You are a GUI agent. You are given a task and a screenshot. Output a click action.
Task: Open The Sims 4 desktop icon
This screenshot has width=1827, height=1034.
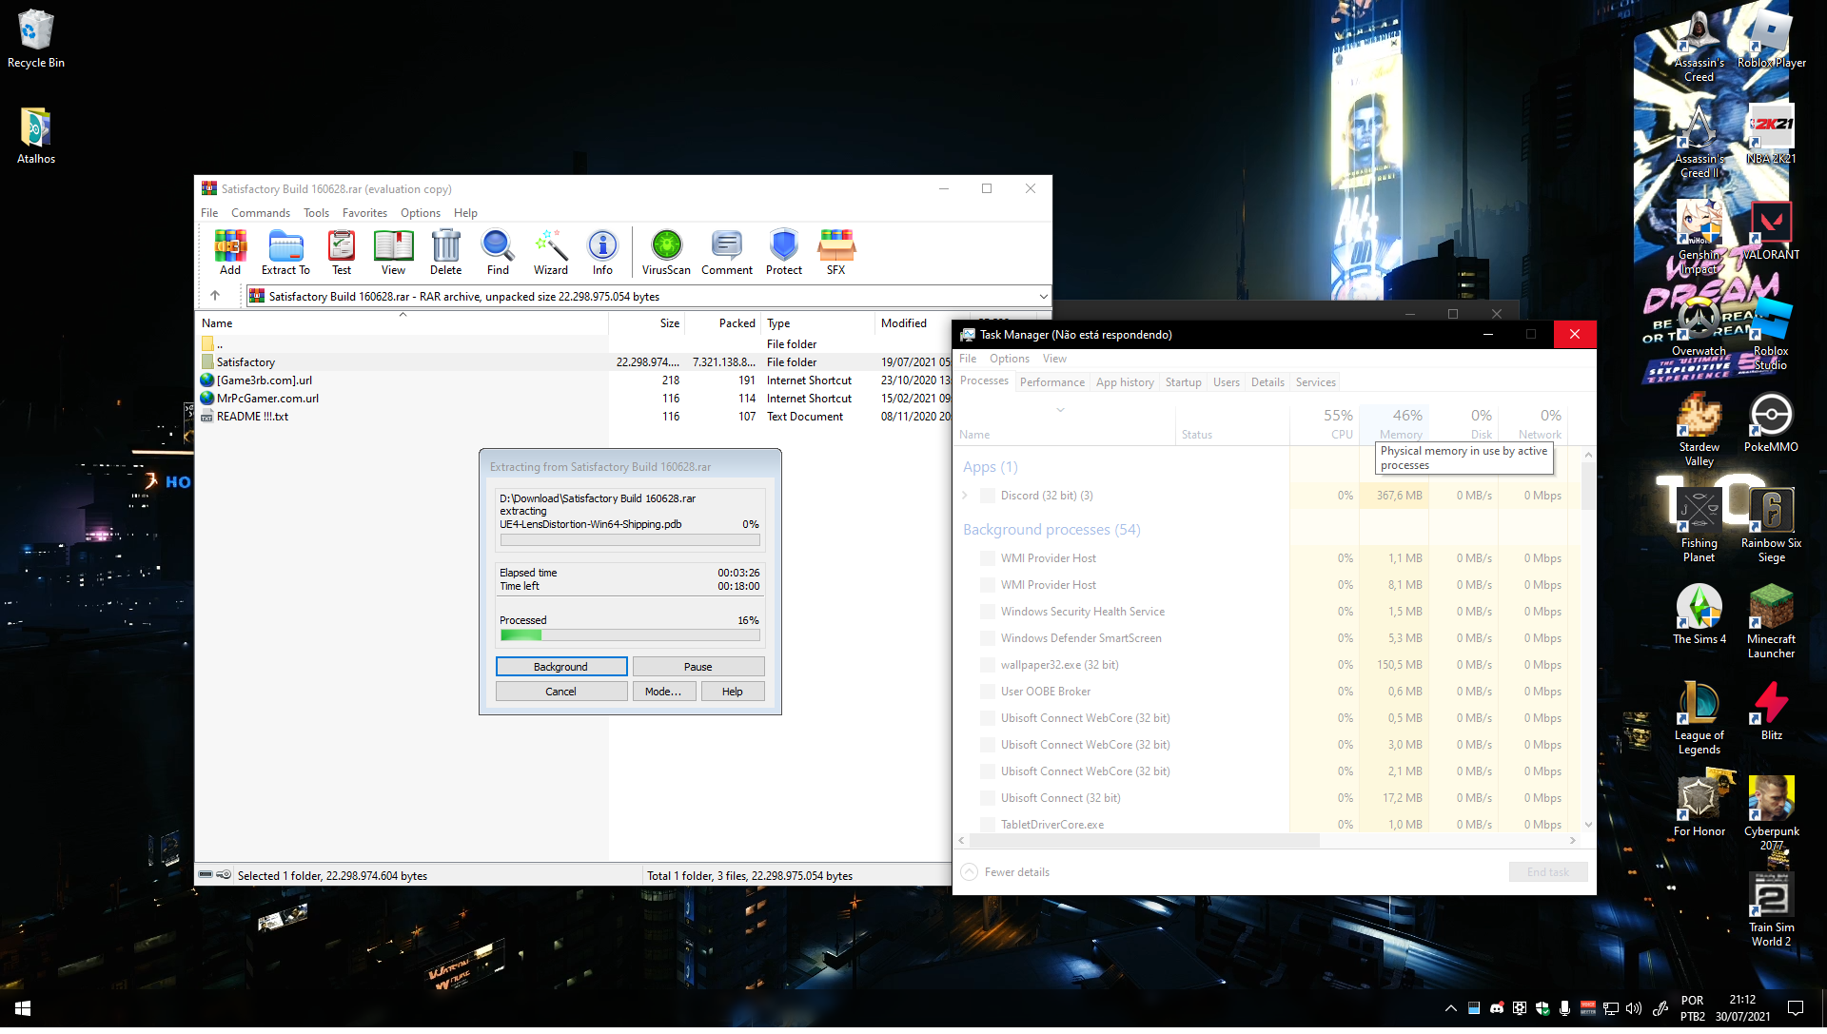pyautogui.click(x=1699, y=615)
